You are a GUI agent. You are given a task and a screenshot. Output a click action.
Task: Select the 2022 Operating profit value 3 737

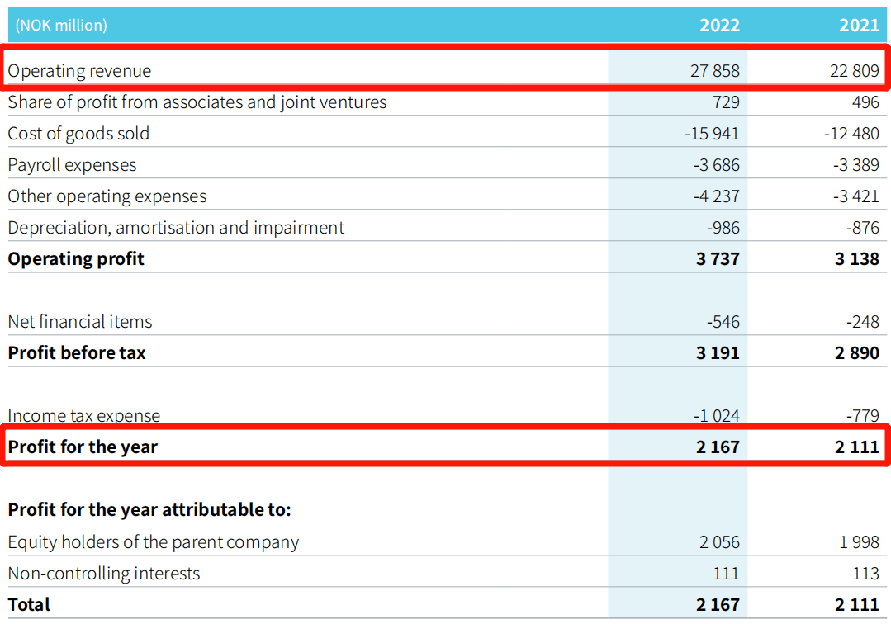pos(718,259)
